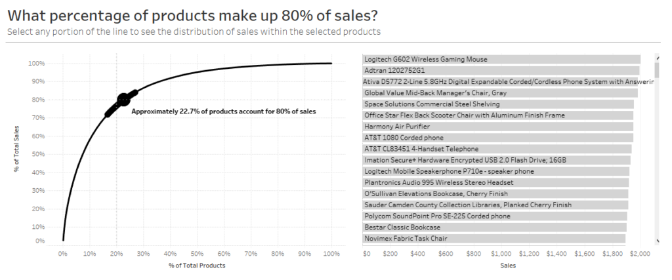Click the 'Sales' axis title under bars
672x280 pixels.
tap(507, 266)
